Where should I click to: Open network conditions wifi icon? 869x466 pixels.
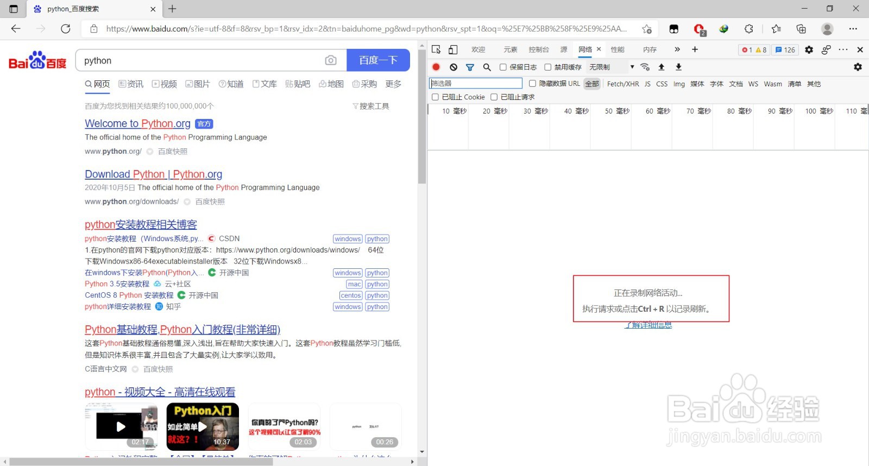pyautogui.click(x=645, y=67)
